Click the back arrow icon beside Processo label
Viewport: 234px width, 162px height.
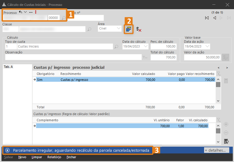click(x=20, y=12)
